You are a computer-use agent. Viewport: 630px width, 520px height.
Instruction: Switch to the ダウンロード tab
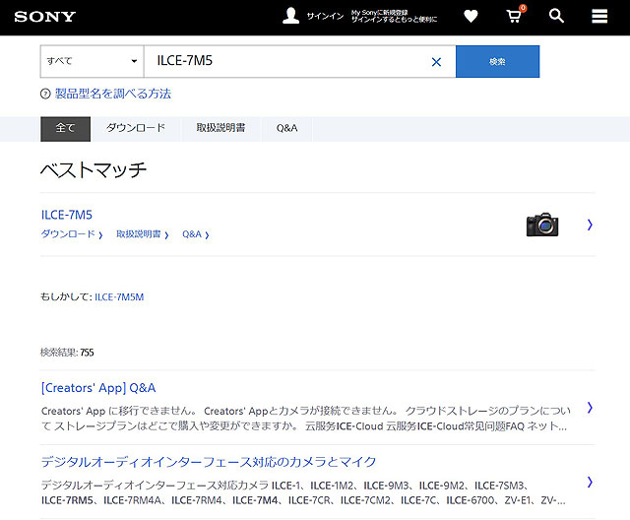click(x=135, y=129)
